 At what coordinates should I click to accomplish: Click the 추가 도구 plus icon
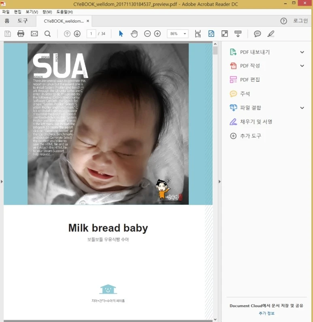pyautogui.click(x=233, y=136)
